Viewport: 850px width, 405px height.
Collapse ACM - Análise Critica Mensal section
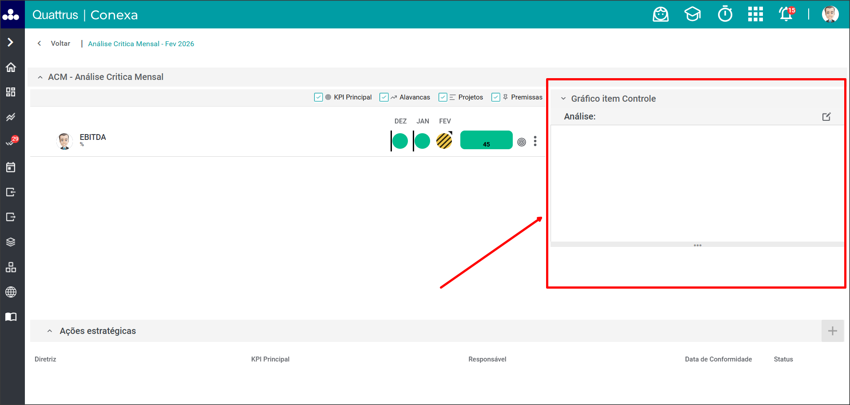tap(40, 77)
